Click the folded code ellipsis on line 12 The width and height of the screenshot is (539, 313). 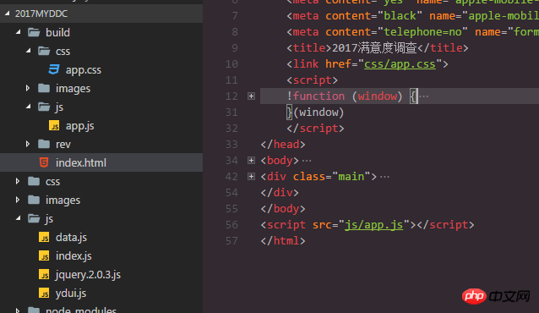(424, 96)
